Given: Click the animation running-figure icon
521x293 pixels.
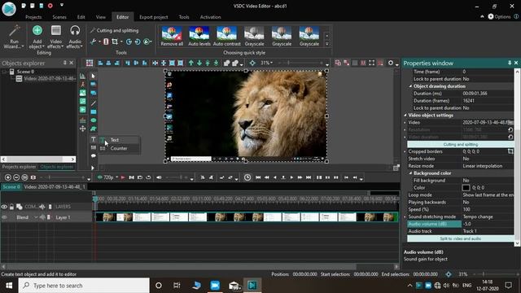Looking at the screenshot, I should tap(83, 85).
